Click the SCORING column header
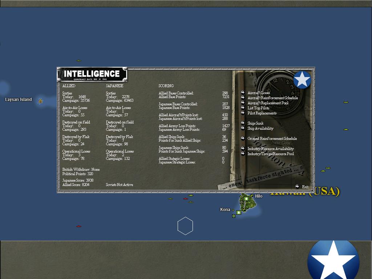Image resolution: width=372 pixels, height=279 pixels. pos(166,86)
